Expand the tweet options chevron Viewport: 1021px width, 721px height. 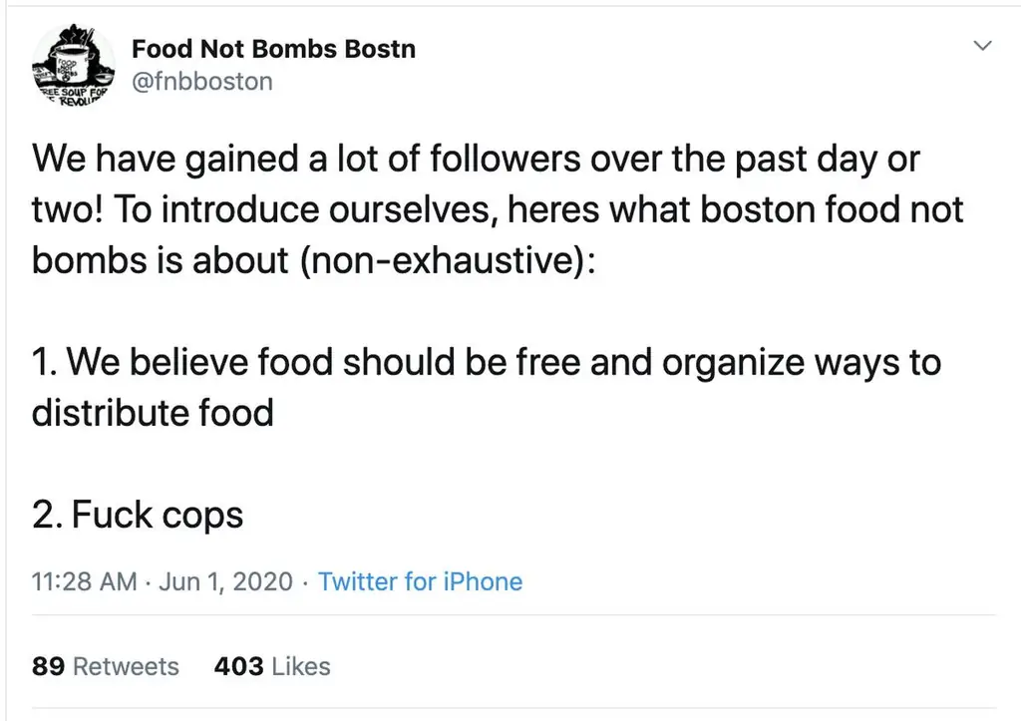[x=982, y=46]
